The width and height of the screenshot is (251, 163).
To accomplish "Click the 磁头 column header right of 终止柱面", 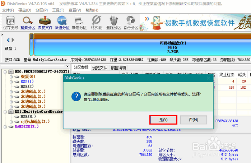I will pos(242,75).
